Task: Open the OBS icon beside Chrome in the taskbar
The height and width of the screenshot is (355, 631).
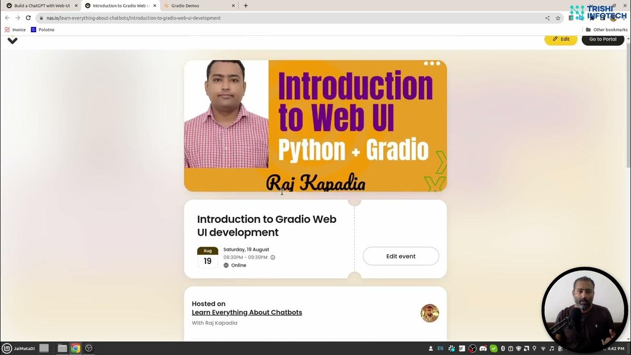Action: point(89,348)
